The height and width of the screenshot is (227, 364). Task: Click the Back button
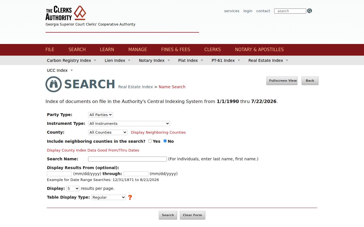click(310, 81)
